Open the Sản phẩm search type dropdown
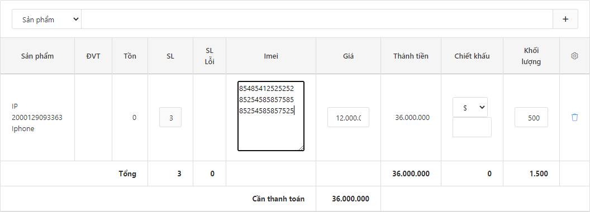590x212 pixels. pos(47,19)
